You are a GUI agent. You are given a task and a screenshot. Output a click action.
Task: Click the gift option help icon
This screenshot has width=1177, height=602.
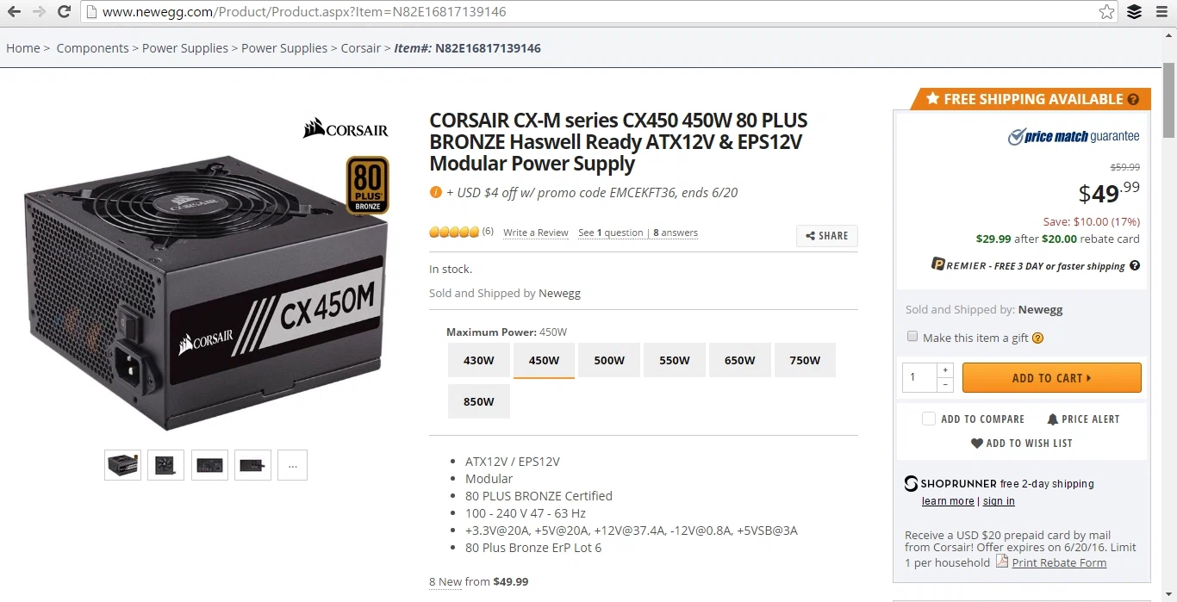point(1037,338)
